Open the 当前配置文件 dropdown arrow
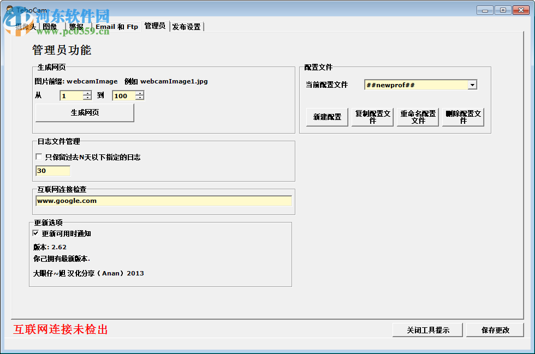The width and height of the screenshot is (535, 354). pyautogui.click(x=472, y=85)
